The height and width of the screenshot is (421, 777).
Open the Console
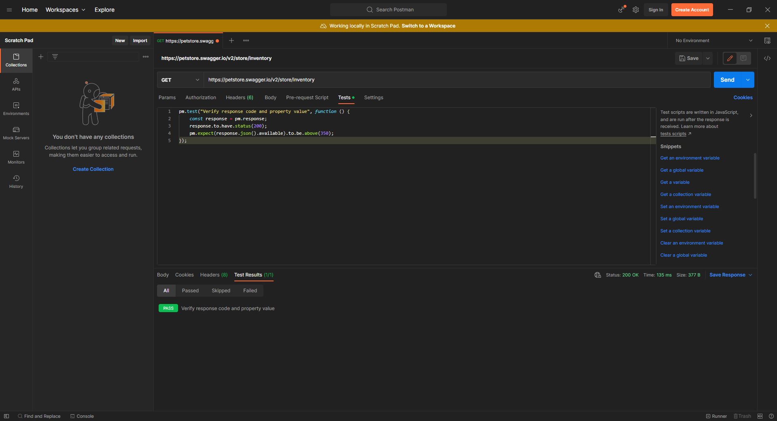[x=82, y=416]
